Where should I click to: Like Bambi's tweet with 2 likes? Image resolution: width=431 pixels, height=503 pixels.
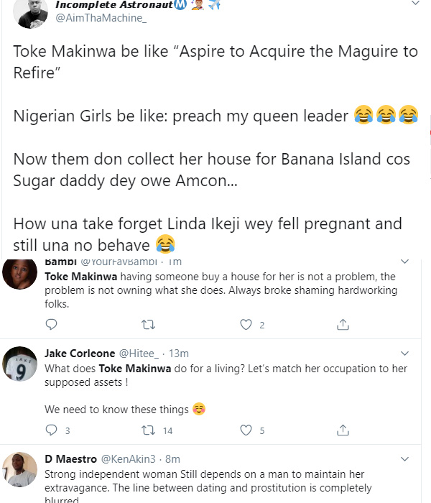pyautogui.click(x=246, y=325)
